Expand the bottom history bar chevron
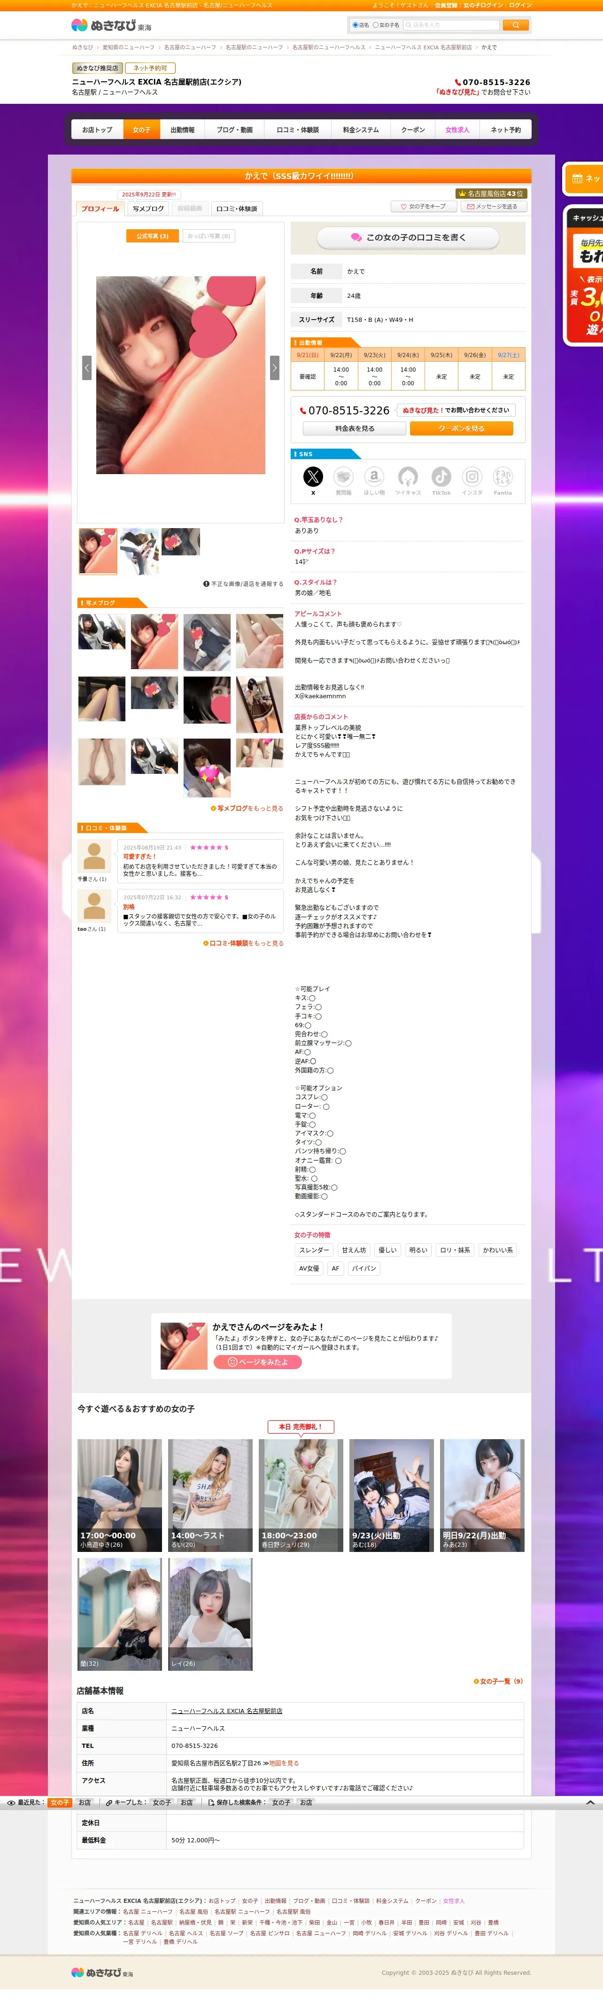603x2003 pixels. 591,1802
